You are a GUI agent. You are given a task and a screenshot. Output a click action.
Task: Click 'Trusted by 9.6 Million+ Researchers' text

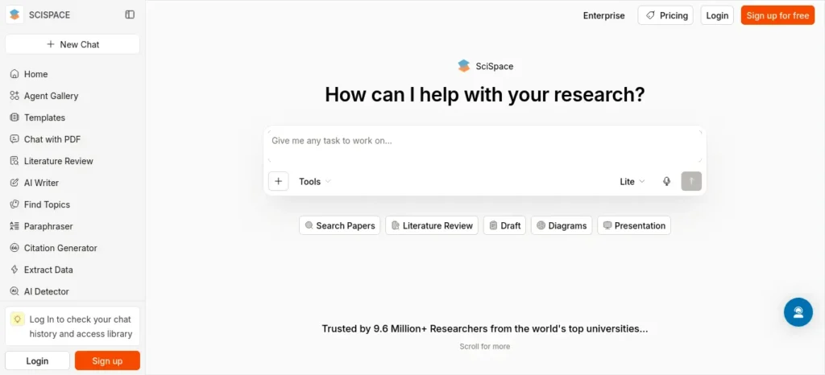484,329
